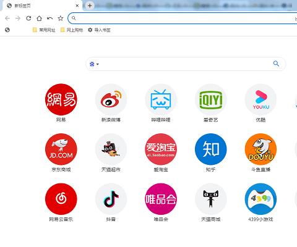Image resolution: width=297 pixels, height=247 pixels.
Task: Open the Douyu live (斗鱼直播) shortcut icon
Action: point(260,149)
